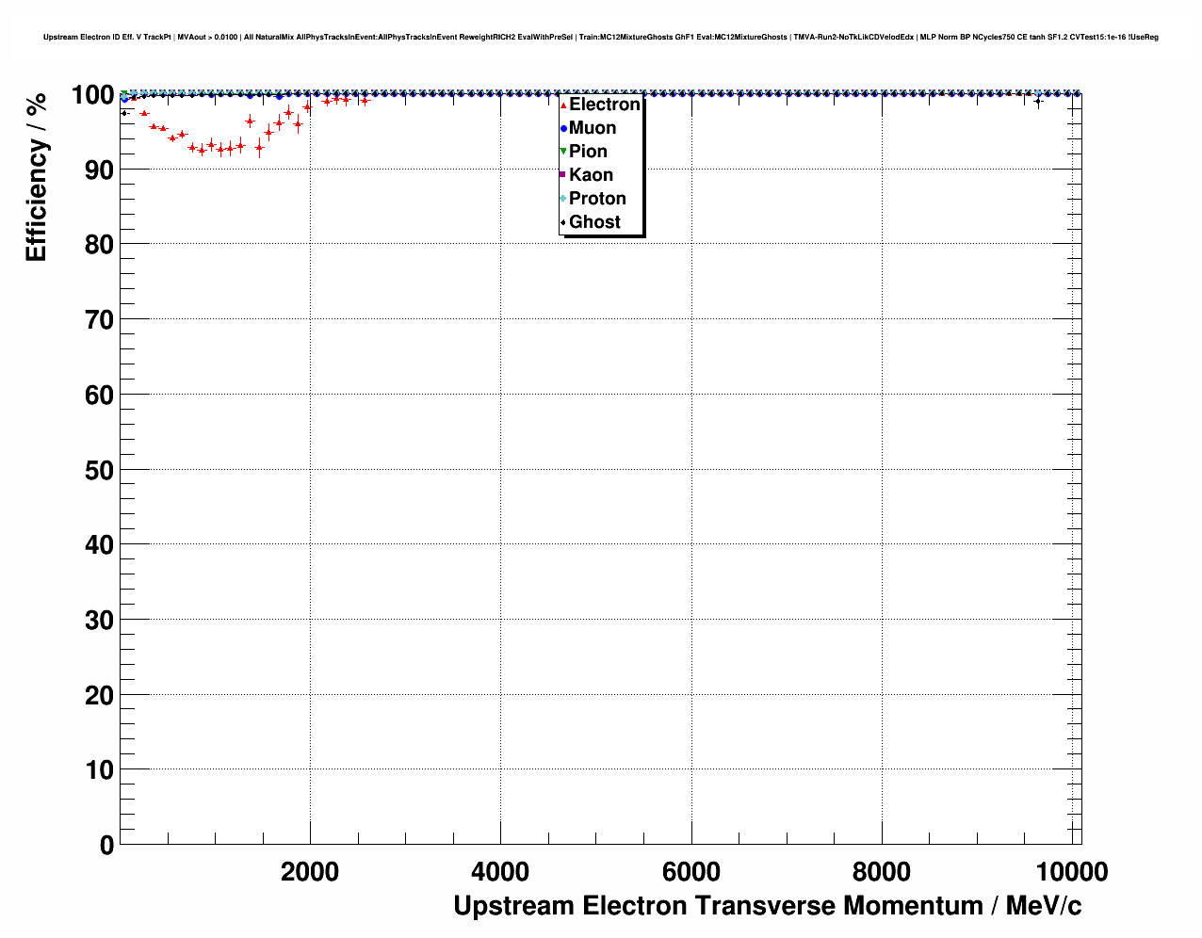Click the plot title text at top
This screenshot has height=938, width=1202.
[600, 38]
